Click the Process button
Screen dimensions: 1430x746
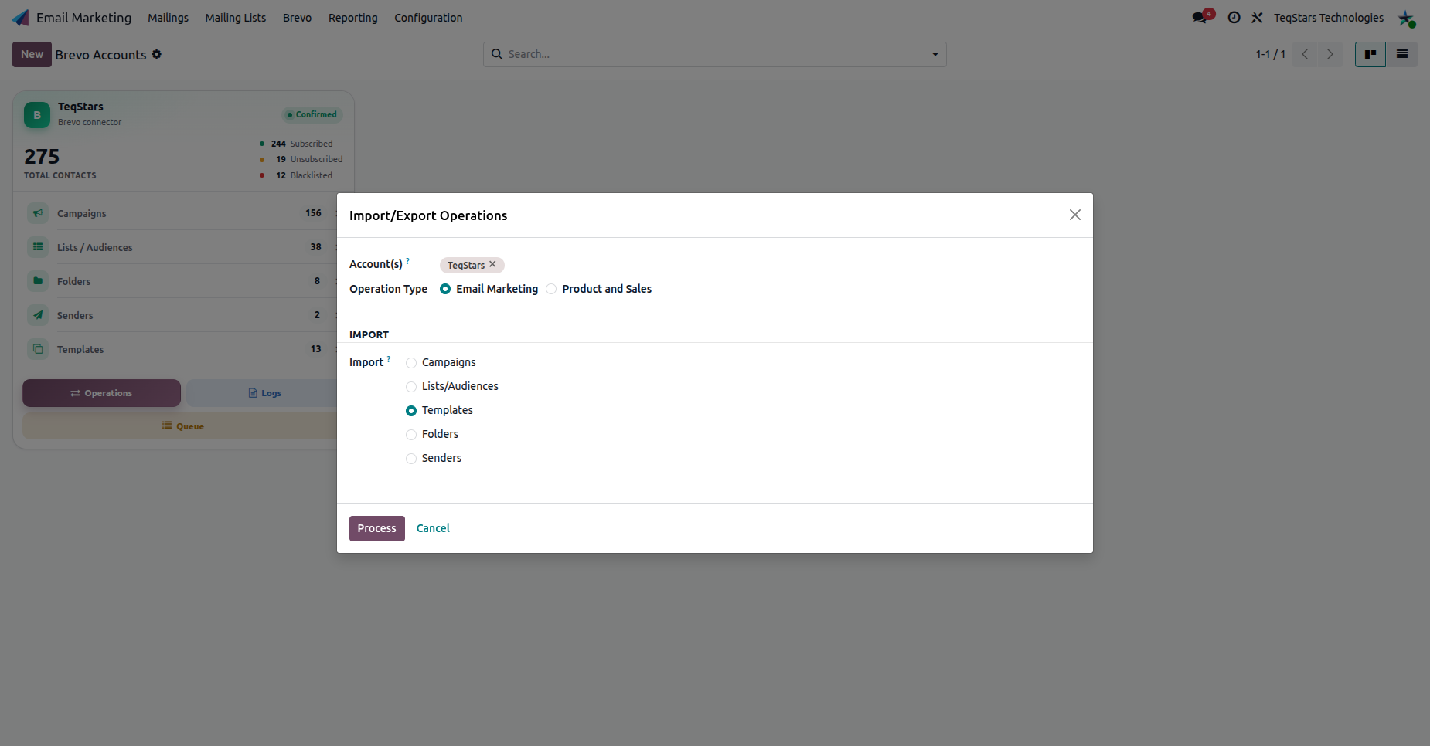[377, 528]
